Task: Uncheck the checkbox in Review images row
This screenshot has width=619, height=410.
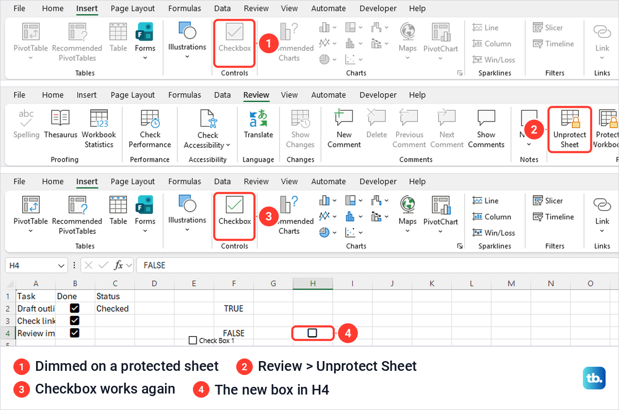Action: click(75, 333)
